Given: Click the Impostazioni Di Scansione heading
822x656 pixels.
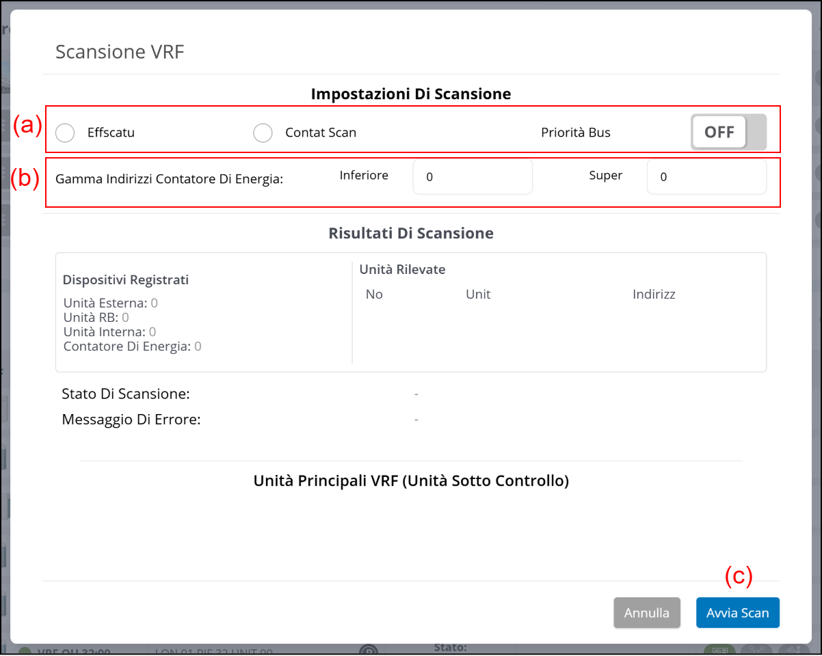Looking at the screenshot, I should [x=410, y=94].
